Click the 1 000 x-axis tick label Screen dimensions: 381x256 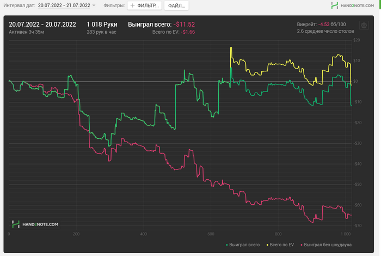[x=346, y=234]
